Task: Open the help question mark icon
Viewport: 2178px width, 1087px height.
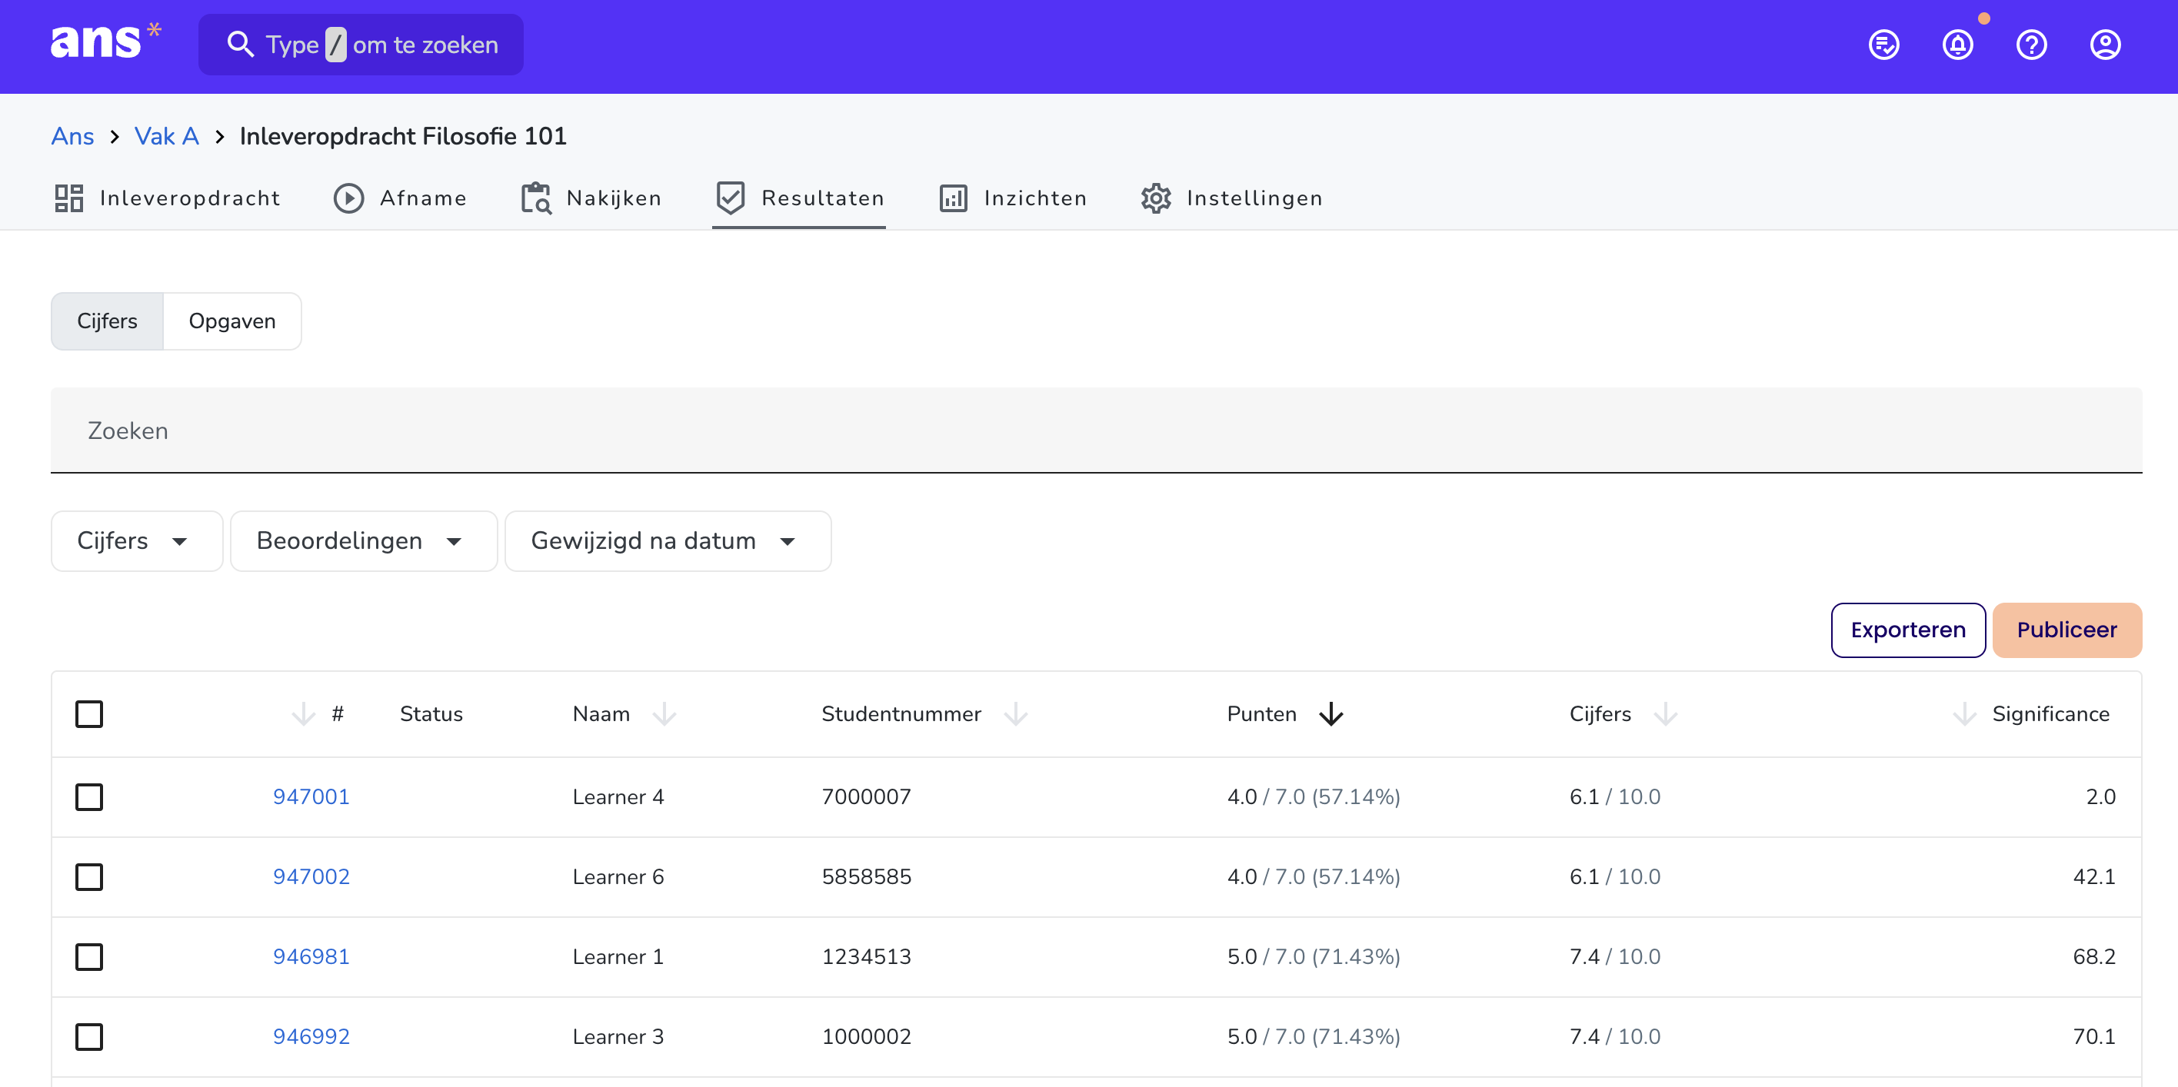Action: pos(2031,45)
